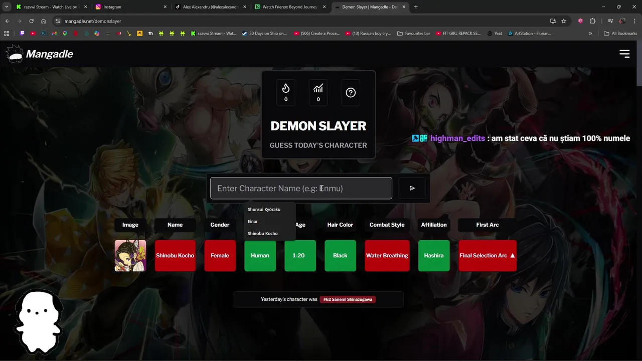
Task: Open the Gmail bookmark icon
Action: (x=54, y=34)
